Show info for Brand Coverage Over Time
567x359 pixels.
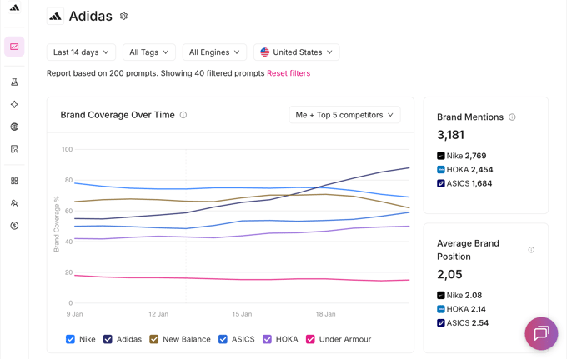[x=183, y=115]
